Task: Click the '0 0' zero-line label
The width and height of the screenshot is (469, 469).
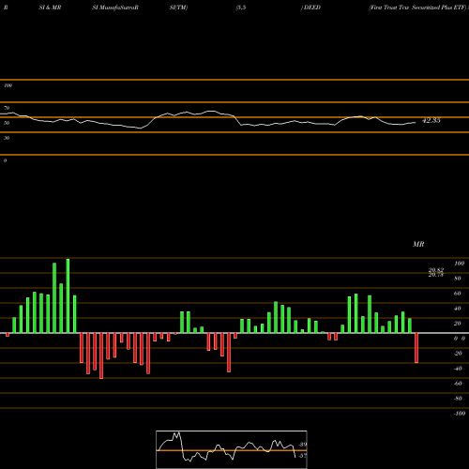Action: tap(460, 339)
